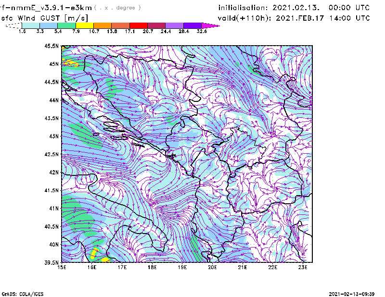385x297 pixels.
Task: Click the yellow 7.9–10.7 legend swatch
Action: click(85, 25)
